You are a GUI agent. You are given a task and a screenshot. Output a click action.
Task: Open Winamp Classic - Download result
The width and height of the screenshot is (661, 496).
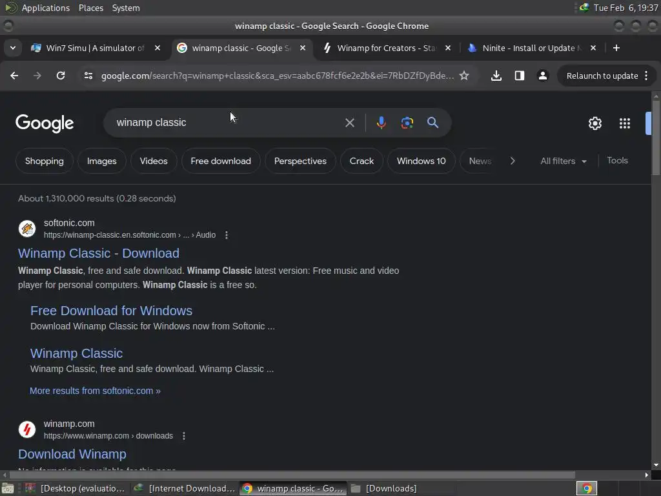pos(99,253)
